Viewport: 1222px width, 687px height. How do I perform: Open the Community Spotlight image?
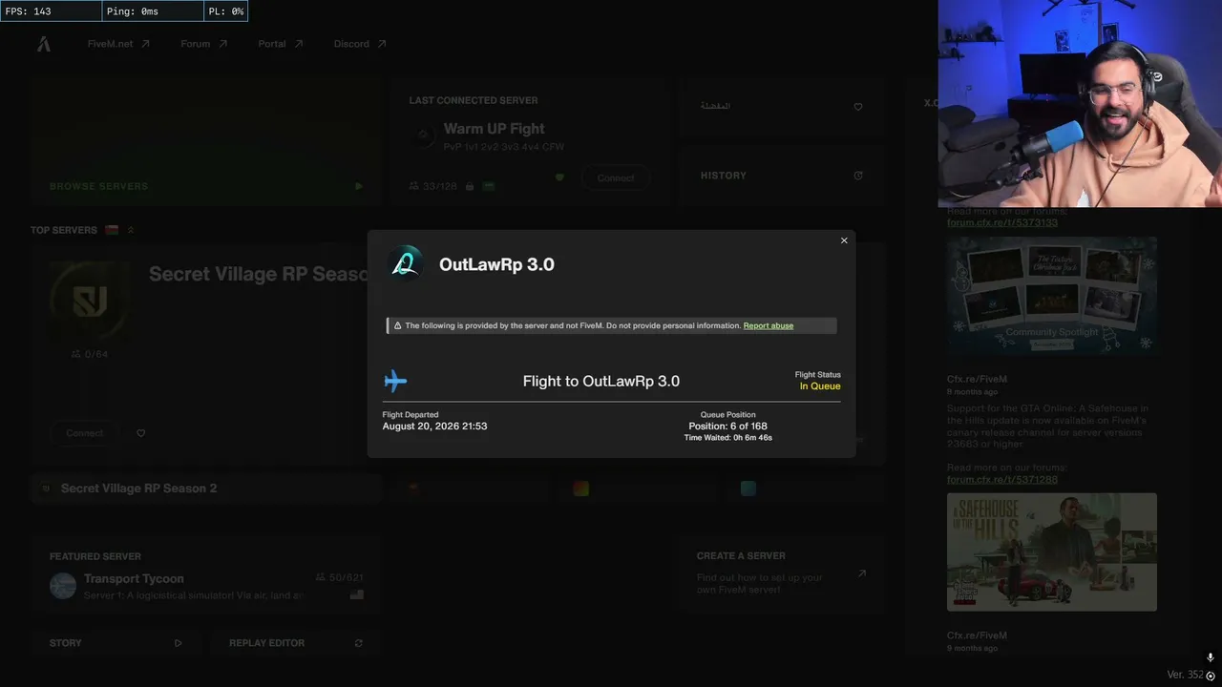pyautogui.click(x=1052, y=296)
